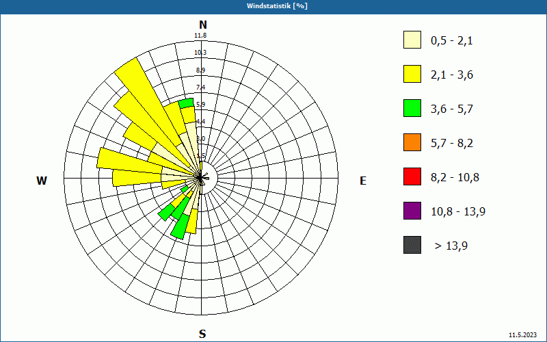Click the radial axis value '11,8'
Viewport: 547px width, 342px height.
pos(200,36)
